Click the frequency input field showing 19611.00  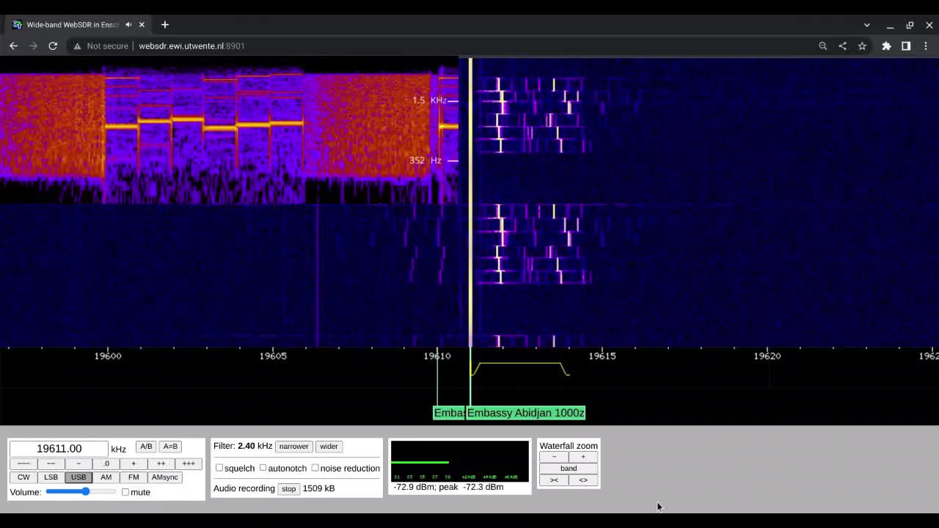coord(59,449)
